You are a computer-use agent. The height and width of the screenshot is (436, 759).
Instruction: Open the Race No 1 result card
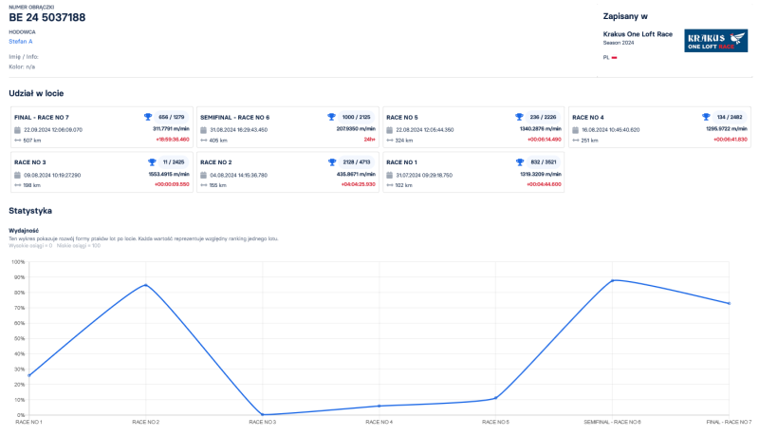(x=472, y=173)
